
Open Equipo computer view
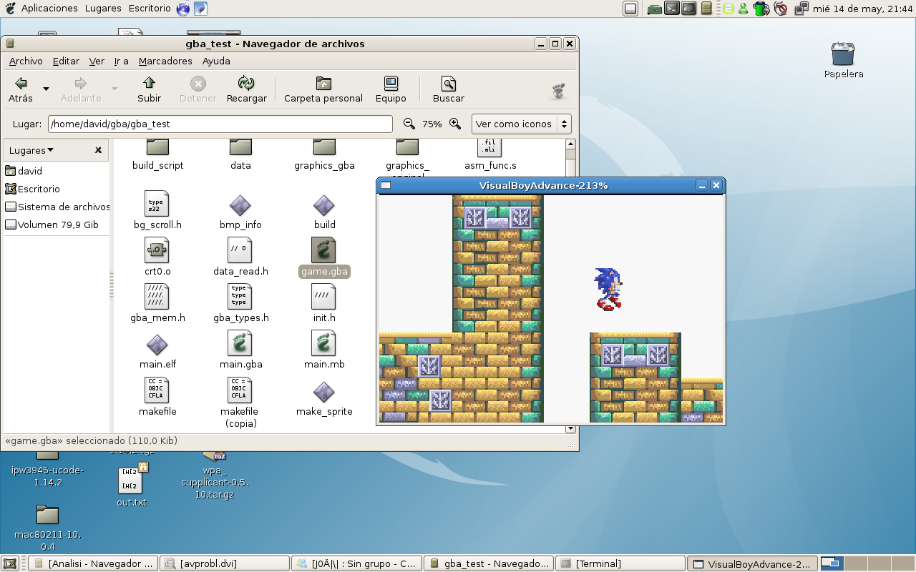(391, 89)
